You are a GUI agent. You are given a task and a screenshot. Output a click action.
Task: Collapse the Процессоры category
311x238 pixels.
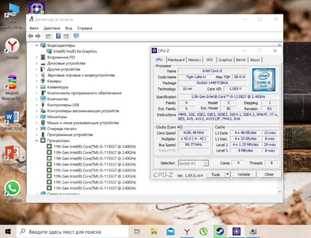(x=37, y=141)
